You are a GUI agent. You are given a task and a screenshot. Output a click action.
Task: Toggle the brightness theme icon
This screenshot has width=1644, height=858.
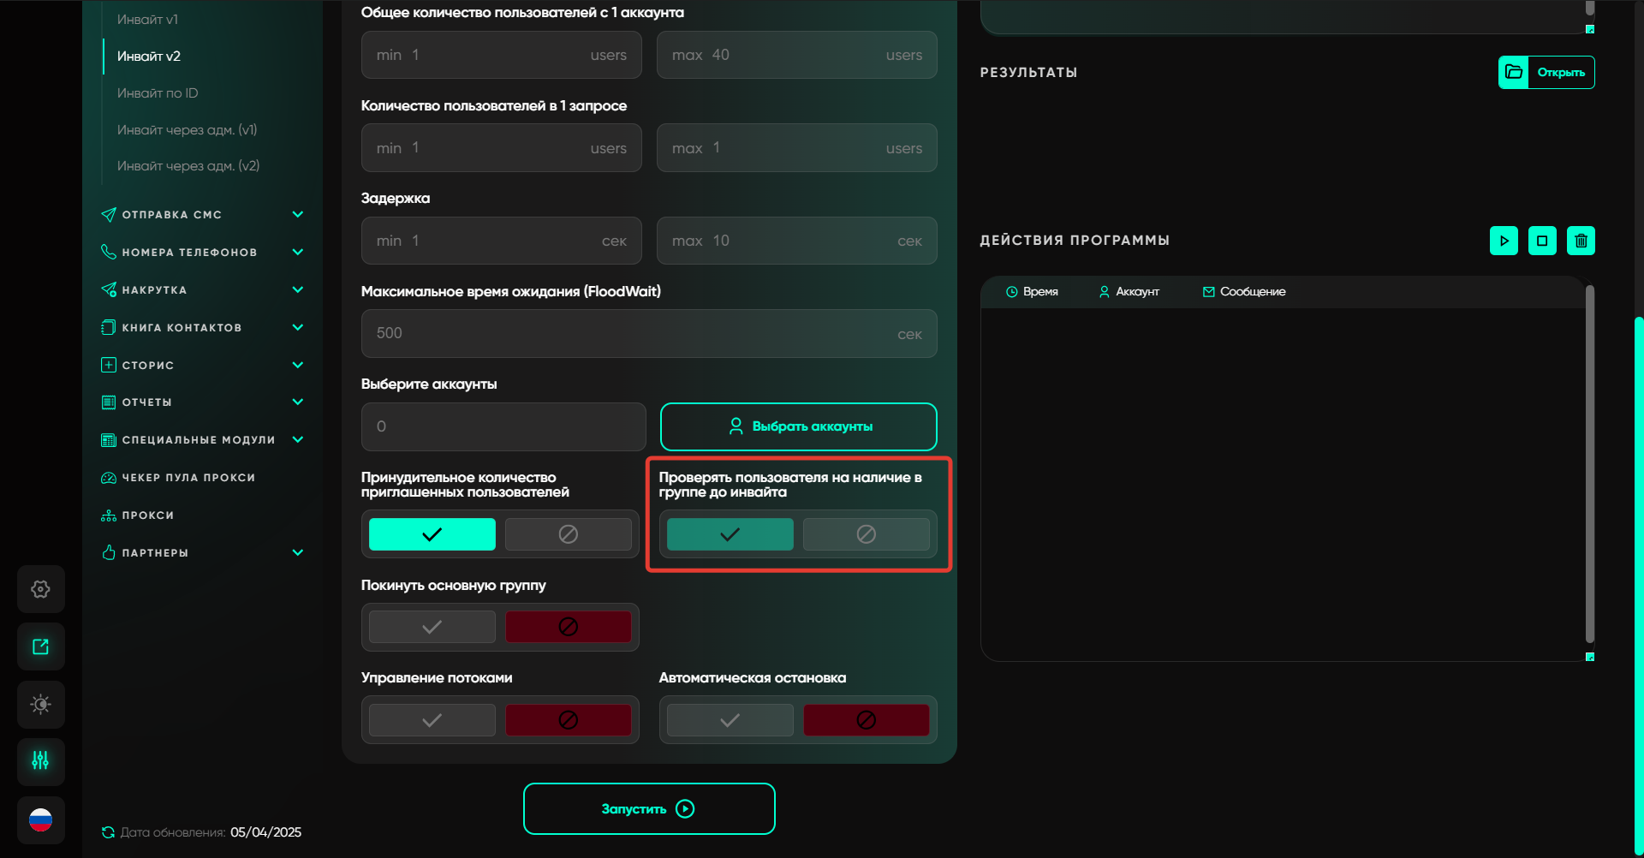point(40,704)
